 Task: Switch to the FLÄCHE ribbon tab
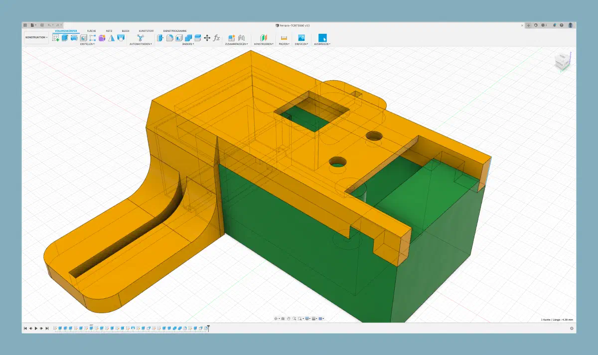coord(91,31)
